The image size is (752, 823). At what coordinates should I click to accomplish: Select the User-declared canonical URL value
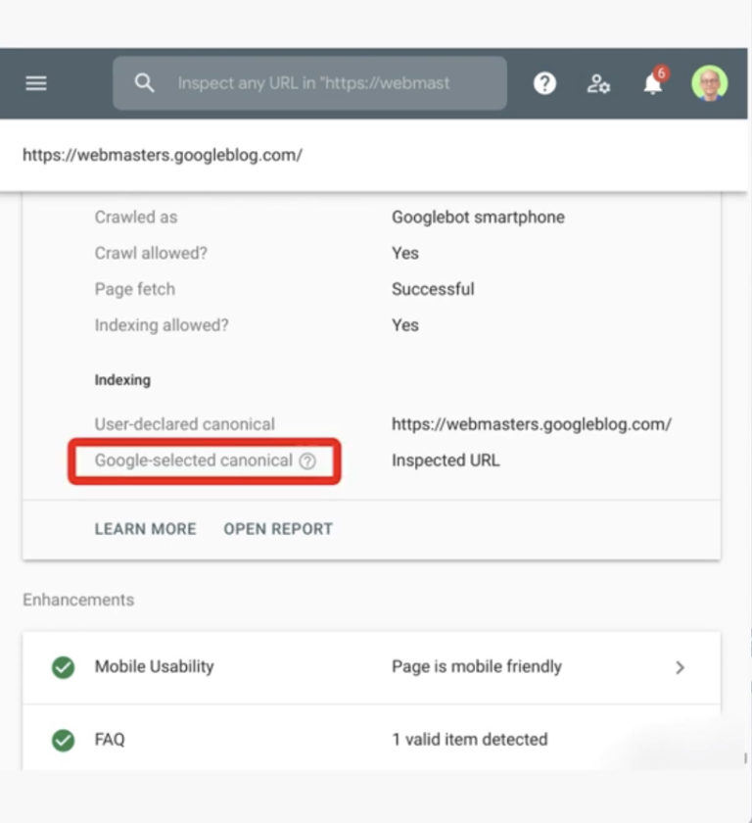point(531,424)
